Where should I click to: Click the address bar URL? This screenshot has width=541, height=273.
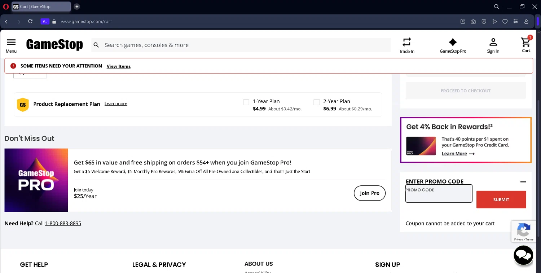87,22
